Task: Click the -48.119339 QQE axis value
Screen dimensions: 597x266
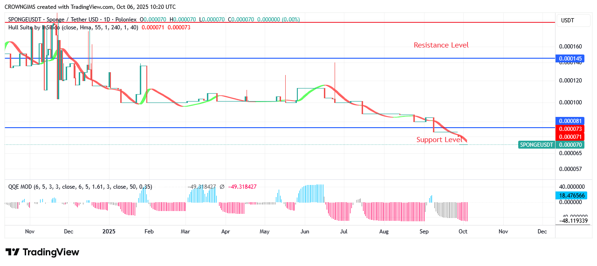Action: pos(574,221)
